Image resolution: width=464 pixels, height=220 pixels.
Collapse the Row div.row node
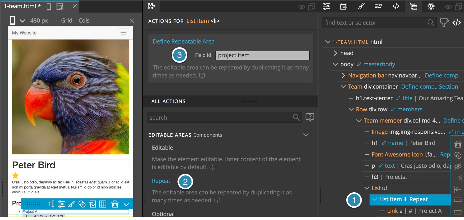(x=351, y=109)
